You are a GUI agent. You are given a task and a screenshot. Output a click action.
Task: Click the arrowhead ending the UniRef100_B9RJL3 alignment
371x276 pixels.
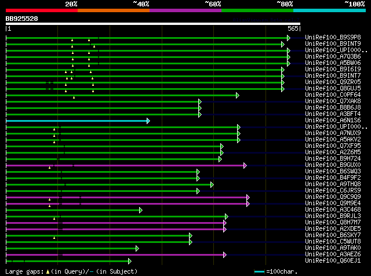click(227, 217)
